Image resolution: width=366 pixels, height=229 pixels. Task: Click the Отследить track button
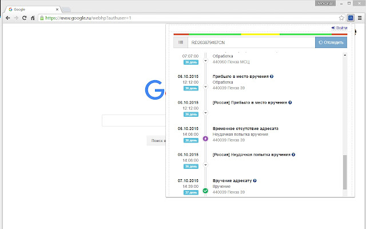(331, 42)
